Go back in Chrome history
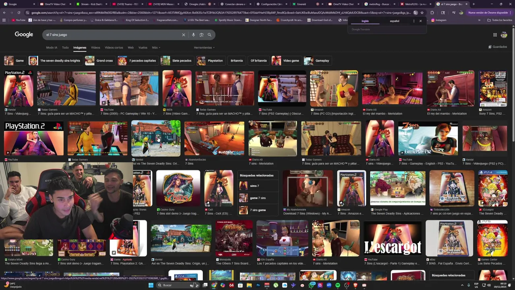Image resolution: width=515 pixels, height=290 pixels. [x=4, y=12]
